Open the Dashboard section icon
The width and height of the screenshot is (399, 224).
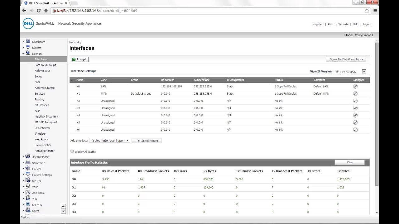(x=28, y=41)
